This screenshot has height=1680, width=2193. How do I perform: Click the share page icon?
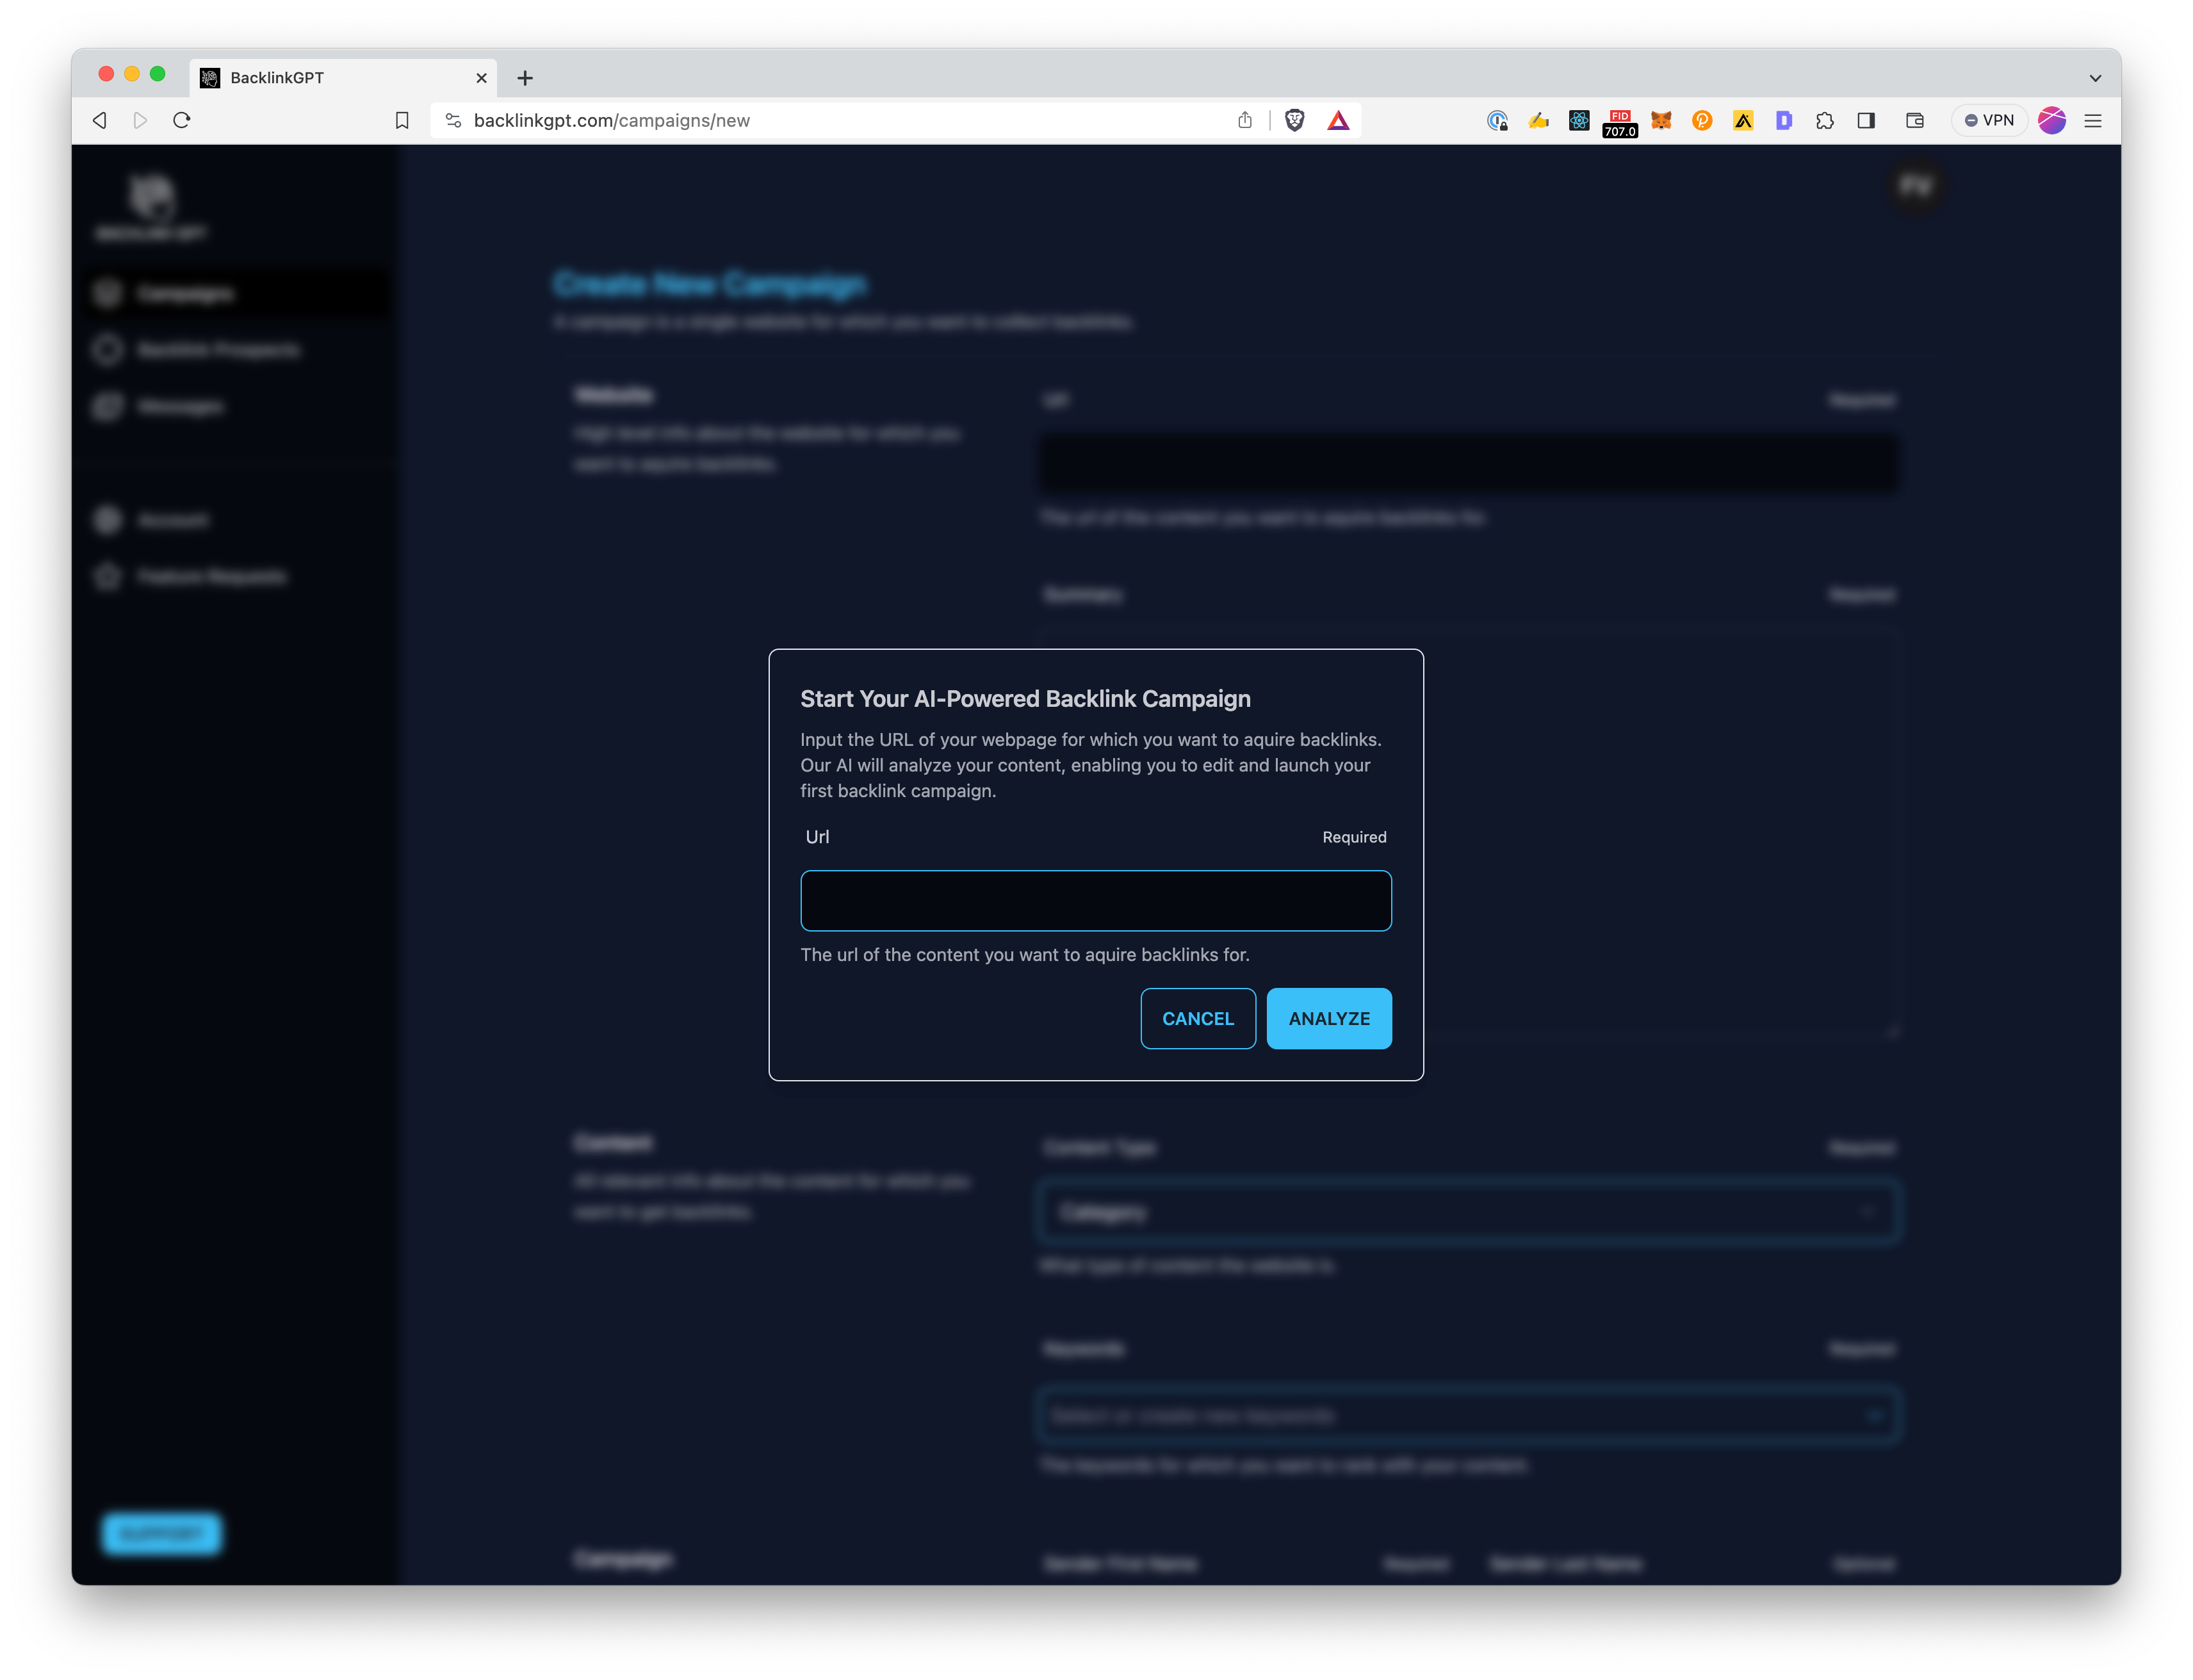click(x=1244, y=120)
